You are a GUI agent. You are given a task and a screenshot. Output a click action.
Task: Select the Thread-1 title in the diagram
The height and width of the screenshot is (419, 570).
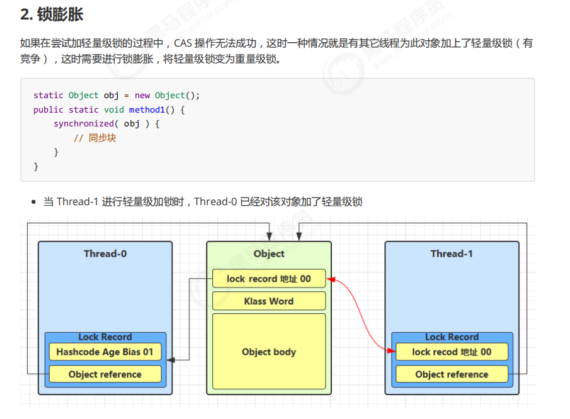[452, 254]
